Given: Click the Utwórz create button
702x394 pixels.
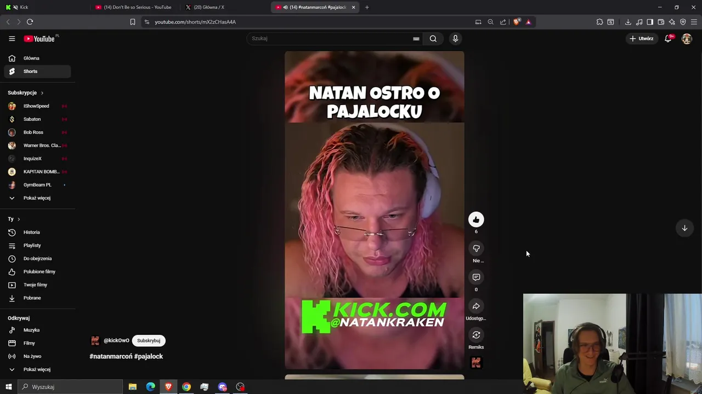Looking at the screenshot, I should click(x=642, y=38).
